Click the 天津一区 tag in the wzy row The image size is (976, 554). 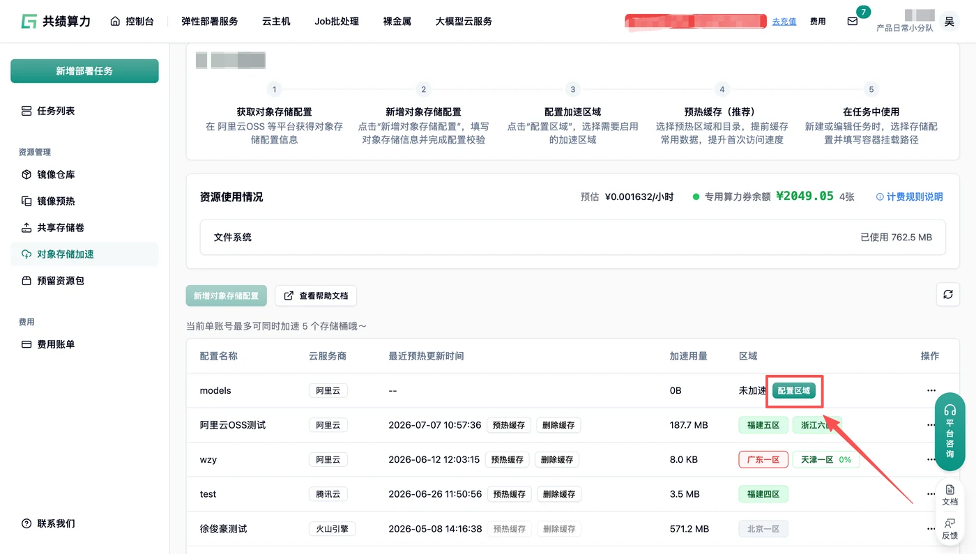pos(826,460)
